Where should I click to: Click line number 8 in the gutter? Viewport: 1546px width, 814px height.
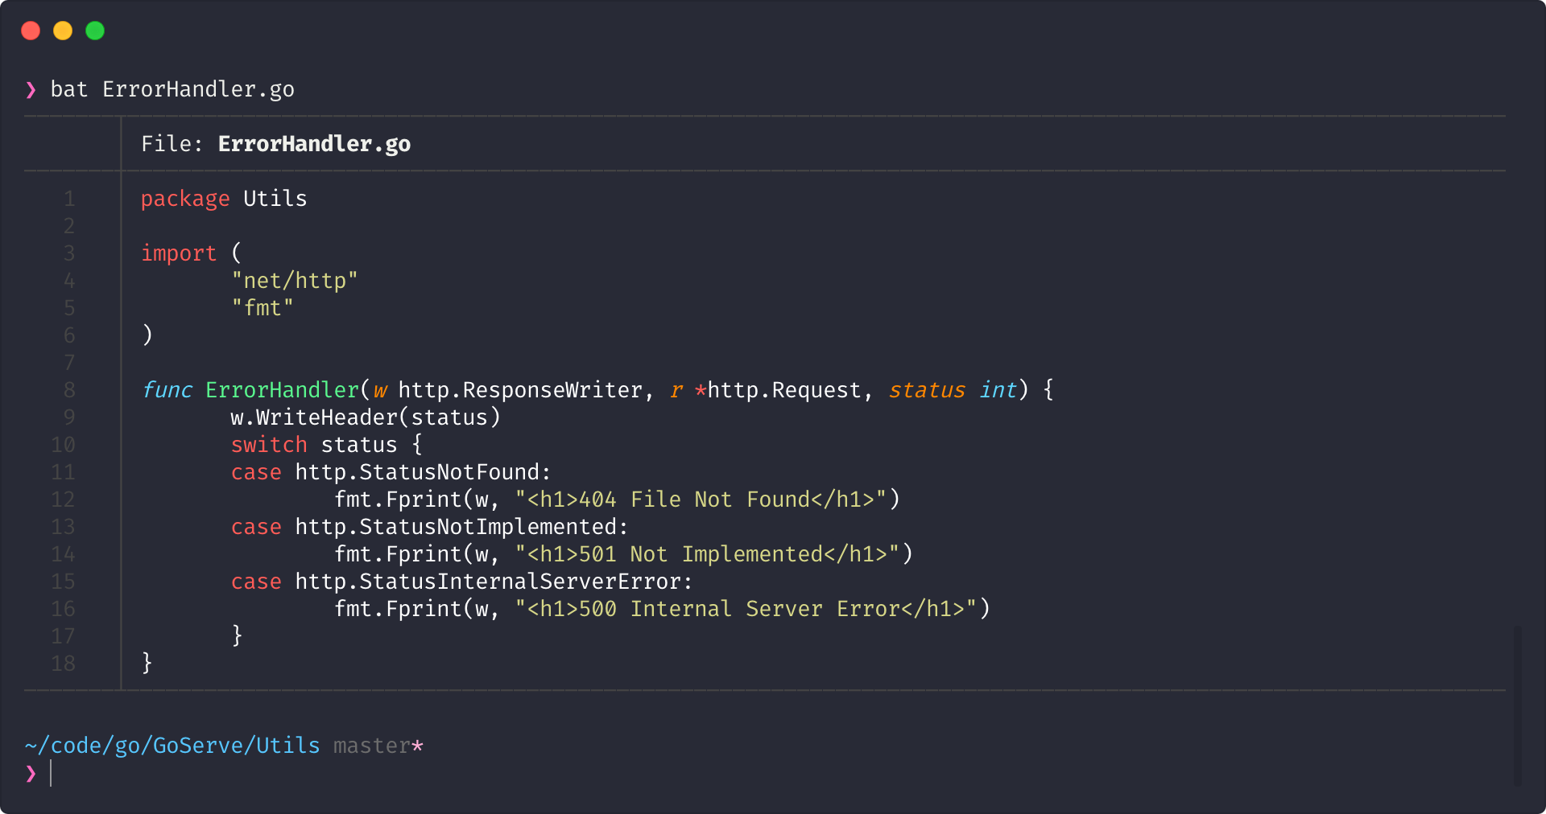(x=69, y=390)
